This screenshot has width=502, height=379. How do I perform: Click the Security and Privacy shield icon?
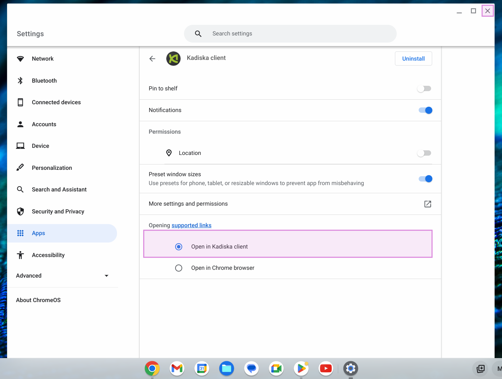point(21,212)
